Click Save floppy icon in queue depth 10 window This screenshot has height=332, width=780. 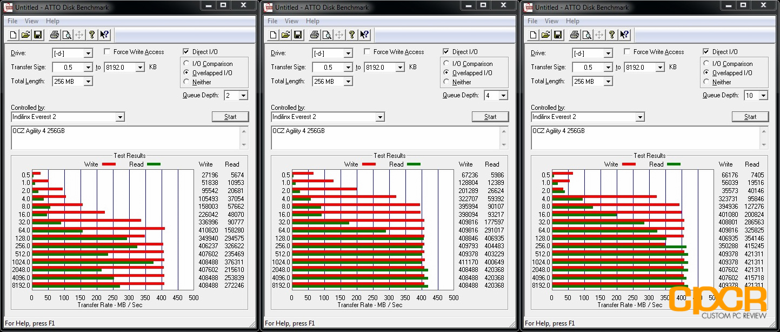coord(558,35)
